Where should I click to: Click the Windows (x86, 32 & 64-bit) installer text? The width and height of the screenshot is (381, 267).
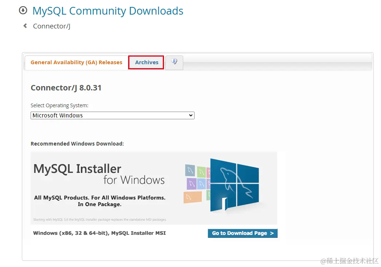click(99, 233)
